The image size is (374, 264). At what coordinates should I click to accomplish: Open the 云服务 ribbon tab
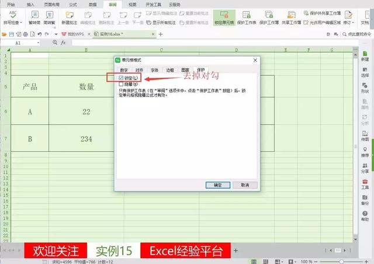(x=175, y=4)
